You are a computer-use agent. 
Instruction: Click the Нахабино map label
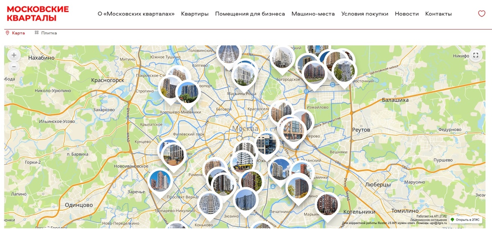click(41, 58)
